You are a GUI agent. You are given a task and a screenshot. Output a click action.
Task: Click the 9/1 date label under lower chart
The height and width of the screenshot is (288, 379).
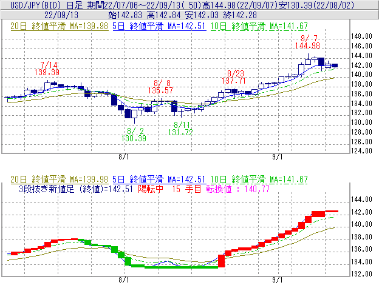pos(277,280)
